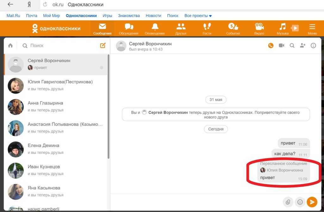Open Mail.Ru portal link
This screenshot has width=324, height=212.
(x=13, y=16)
